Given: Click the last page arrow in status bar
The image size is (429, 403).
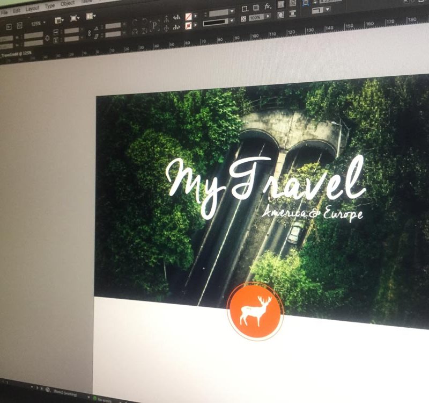Looking at the screenshot, I should click(x=42, y=388).
